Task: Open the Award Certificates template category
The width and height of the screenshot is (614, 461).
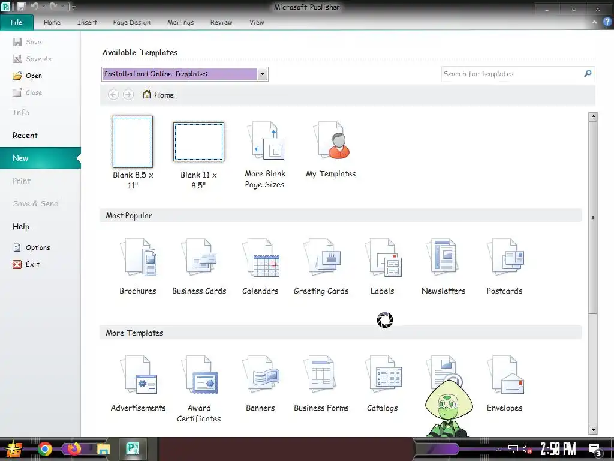Action: 199,389
